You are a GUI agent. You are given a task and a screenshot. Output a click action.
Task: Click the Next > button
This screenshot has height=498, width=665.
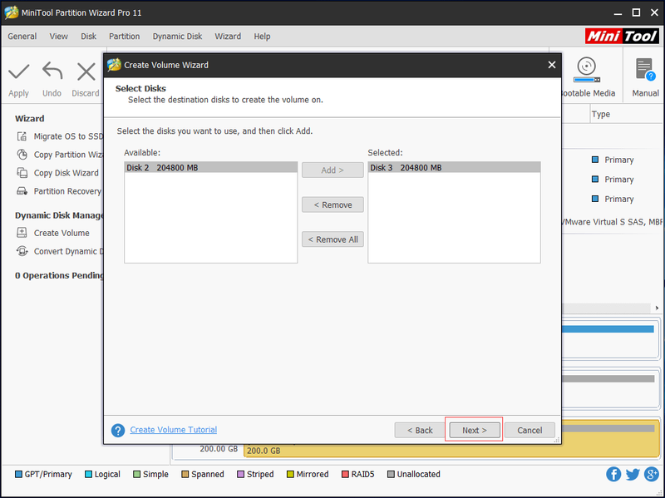pos(474,430)
